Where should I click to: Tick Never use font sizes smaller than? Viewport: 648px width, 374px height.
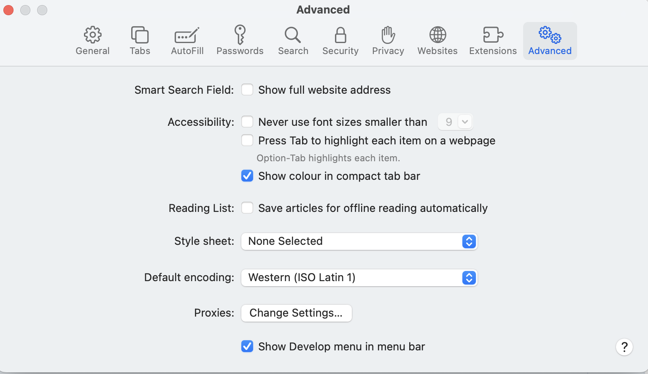tap(247, 122)
